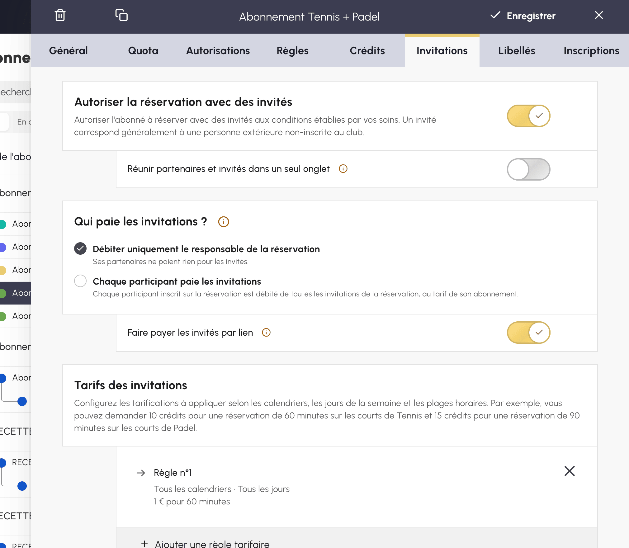Click the purple dot subscription in sidebar

(x=2, y=247)
